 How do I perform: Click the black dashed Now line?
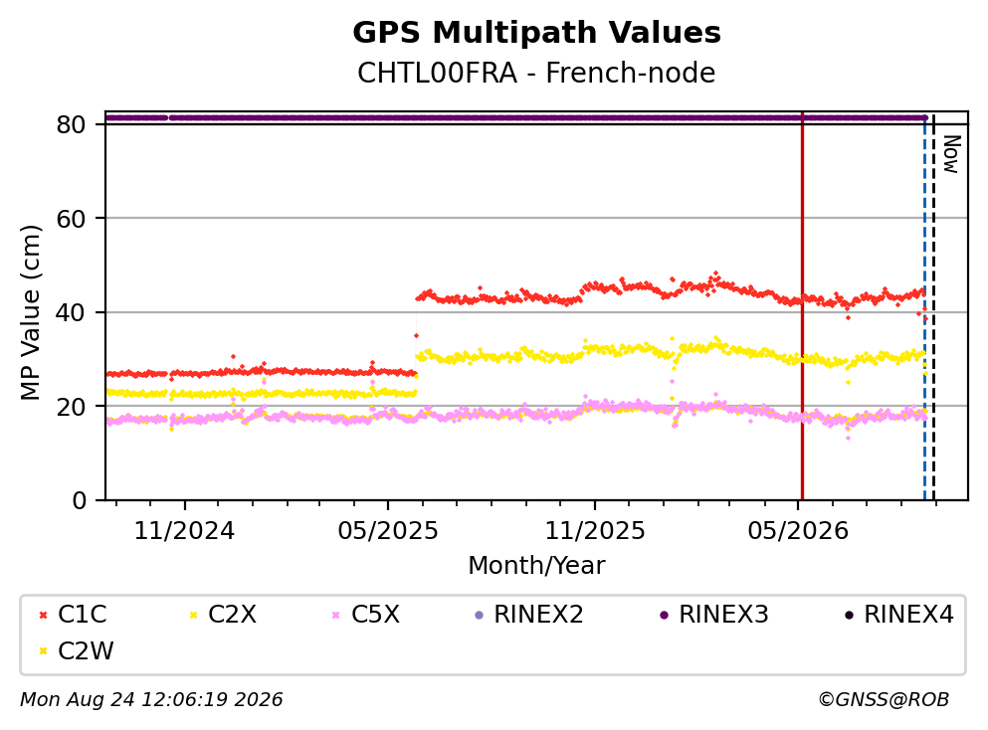(934, 306)
